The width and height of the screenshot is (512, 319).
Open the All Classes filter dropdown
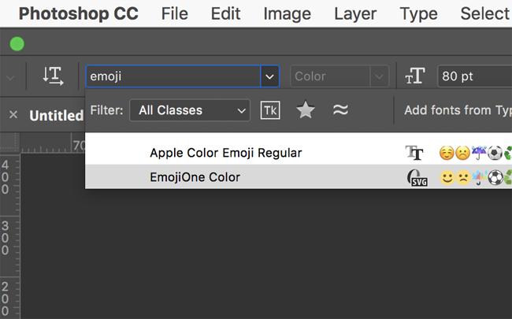[x=190, y=110]
